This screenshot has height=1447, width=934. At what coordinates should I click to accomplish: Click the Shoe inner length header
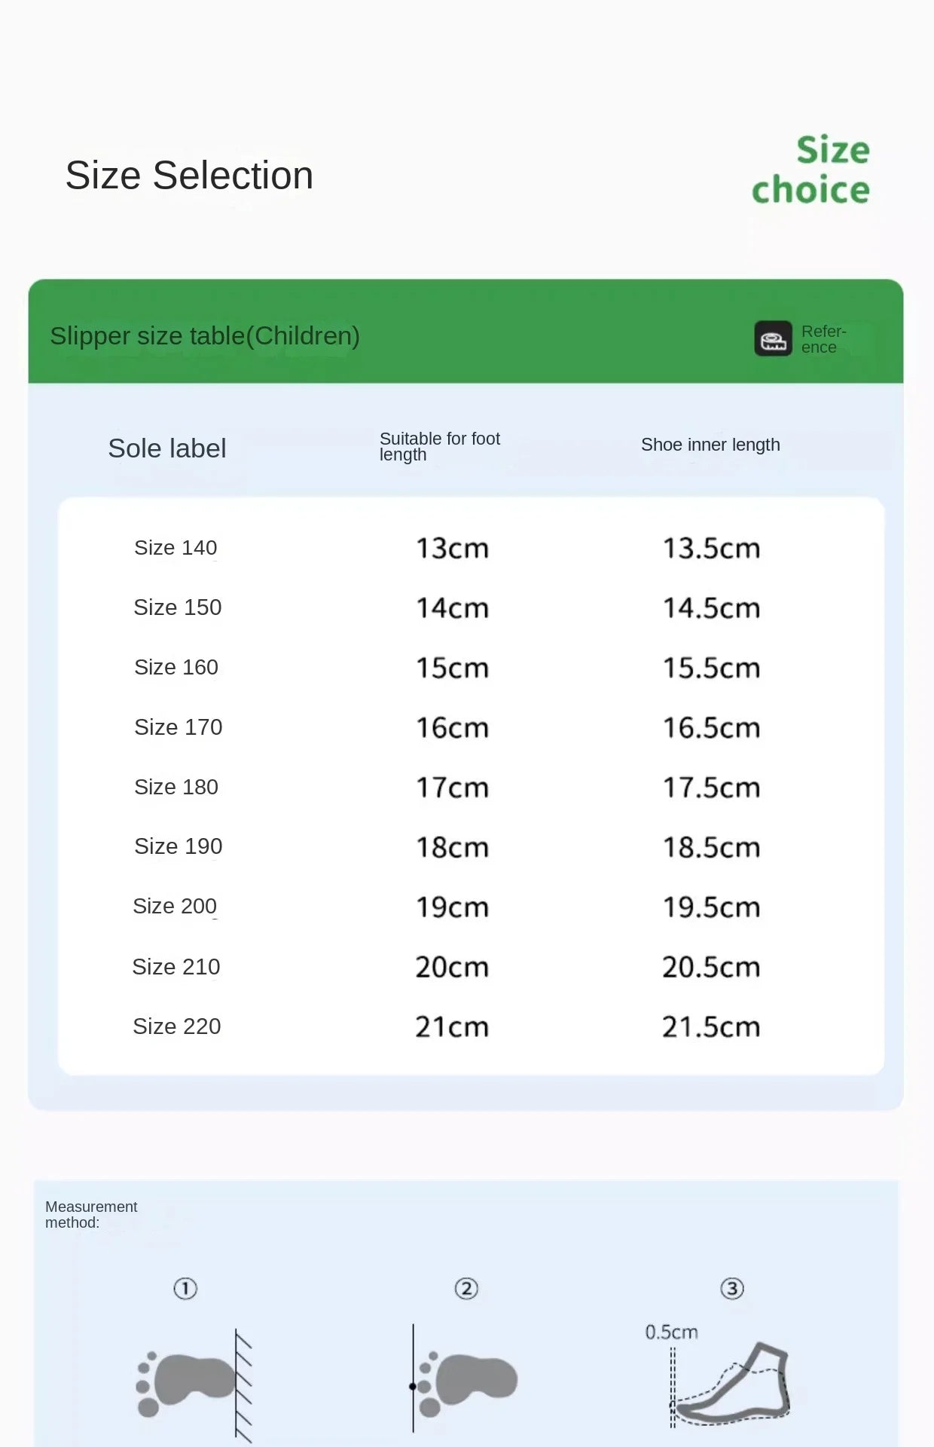click(710, 445)
